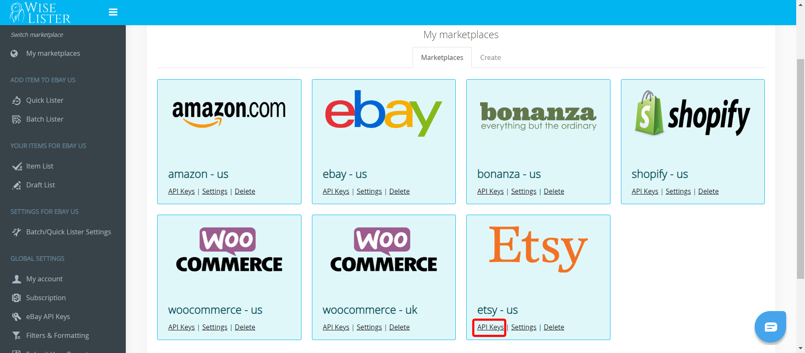Click the My account person icon

[16, 279]
